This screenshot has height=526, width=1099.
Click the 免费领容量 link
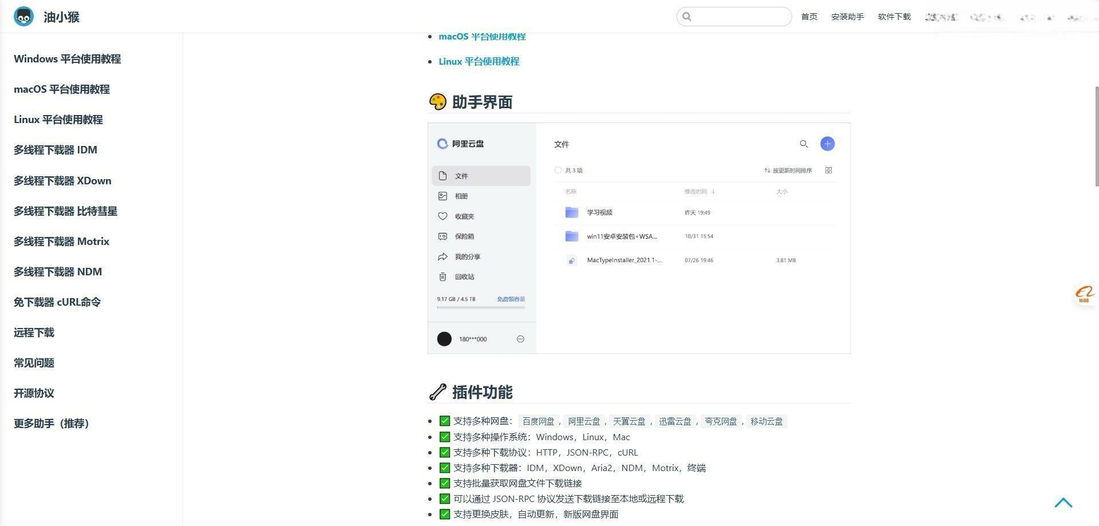pyautogui.click(x=511, y=299)
